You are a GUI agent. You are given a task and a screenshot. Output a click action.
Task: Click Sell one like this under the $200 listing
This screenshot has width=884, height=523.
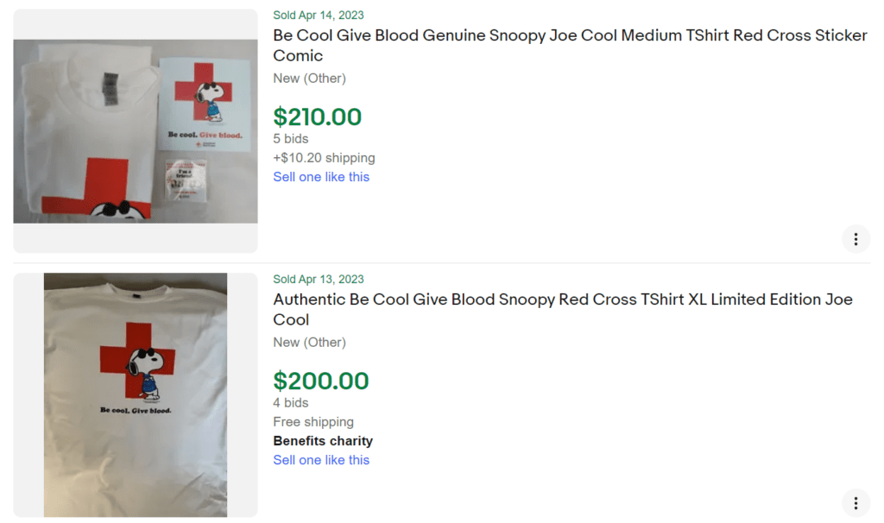coord(321,459)
